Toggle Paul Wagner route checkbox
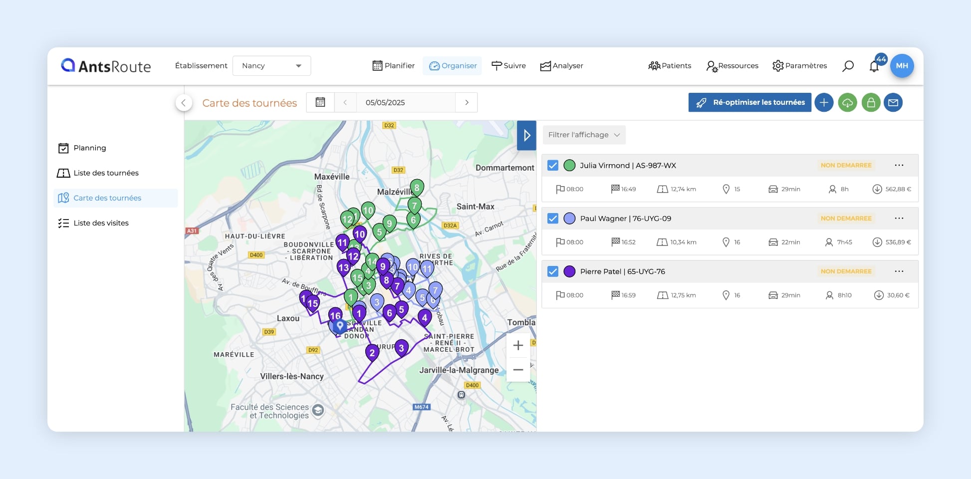Viewport: 971px width, 479px height. click(553, 219)
